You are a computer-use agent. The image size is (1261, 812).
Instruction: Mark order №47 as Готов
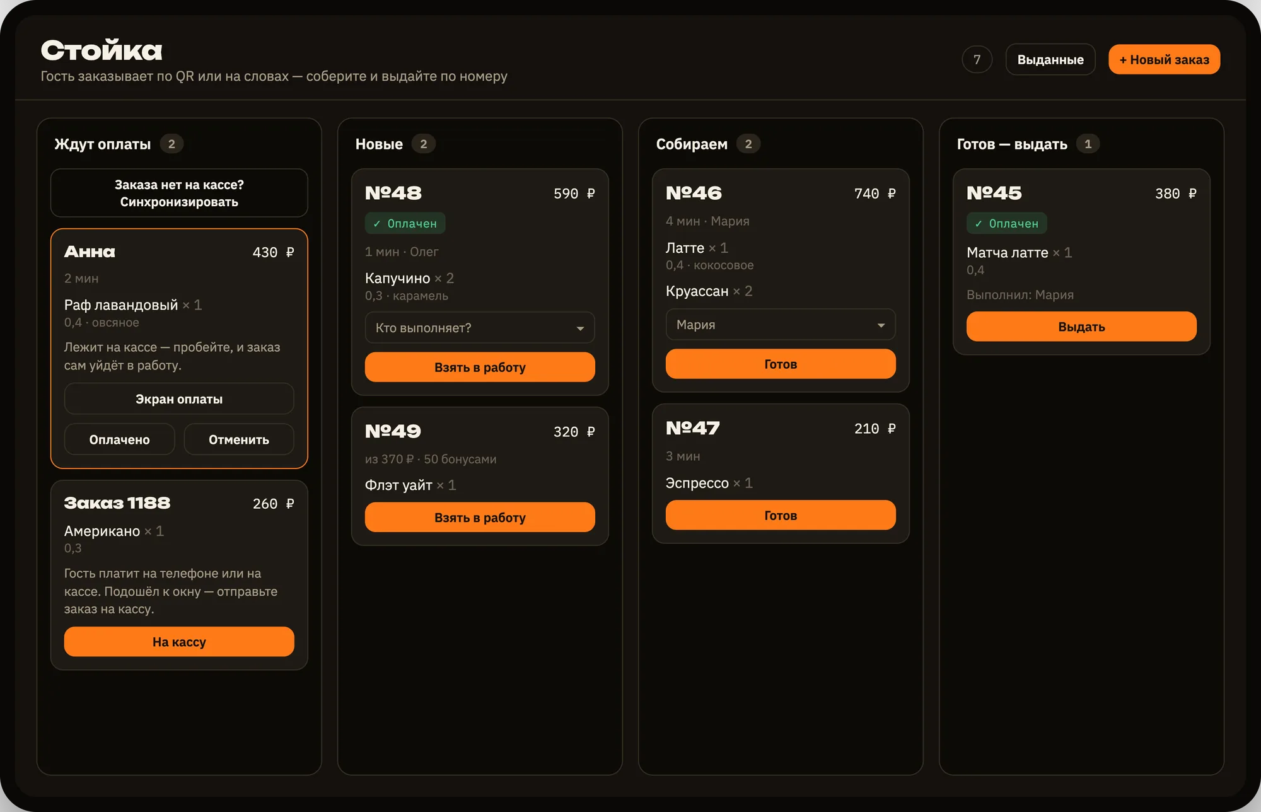[781, 515]
